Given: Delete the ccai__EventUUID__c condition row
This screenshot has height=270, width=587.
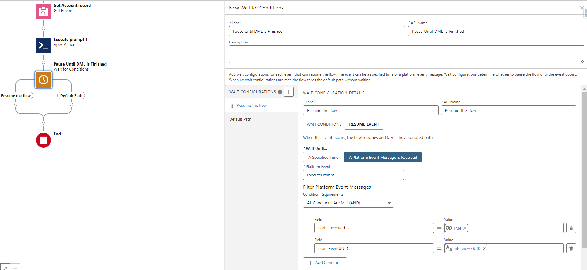Looking at the screenshot, I should click(x=571, y=249).
